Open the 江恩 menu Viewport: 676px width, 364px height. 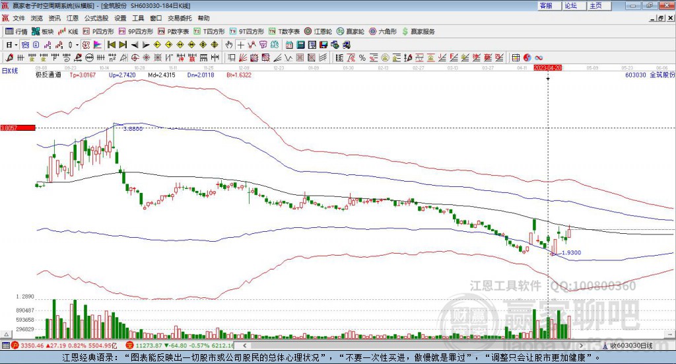click(73, 18)
